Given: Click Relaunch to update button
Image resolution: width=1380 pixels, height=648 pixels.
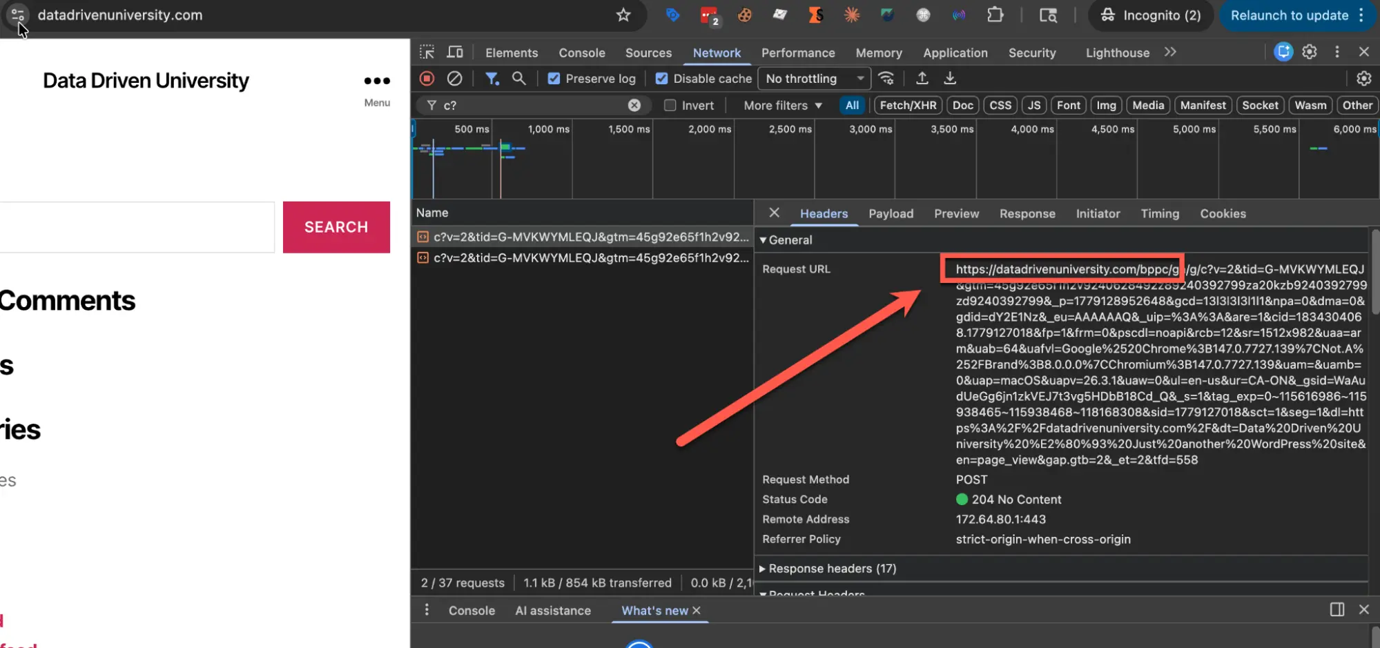Looking at the screenshot, I should 1289,15.
